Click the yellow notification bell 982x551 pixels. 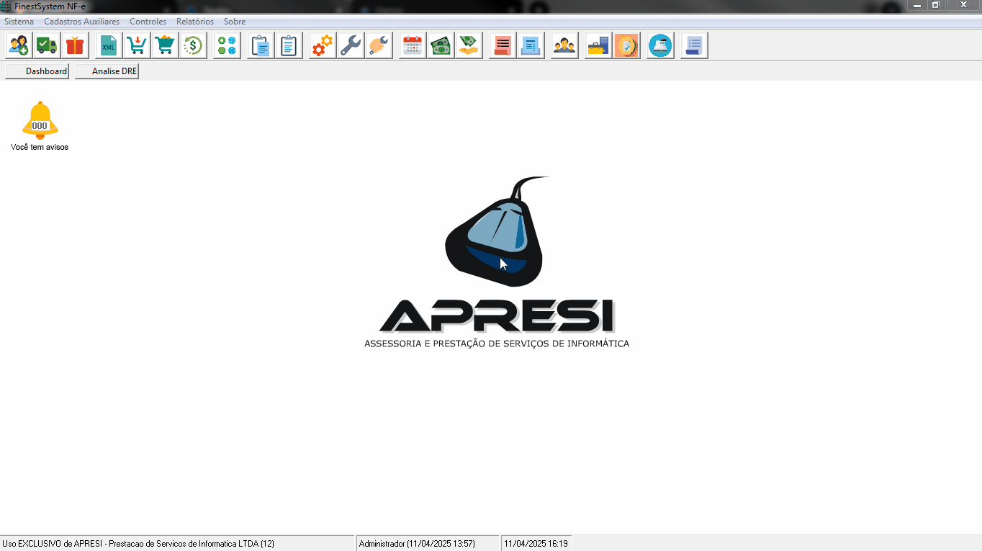coord(40,120)
